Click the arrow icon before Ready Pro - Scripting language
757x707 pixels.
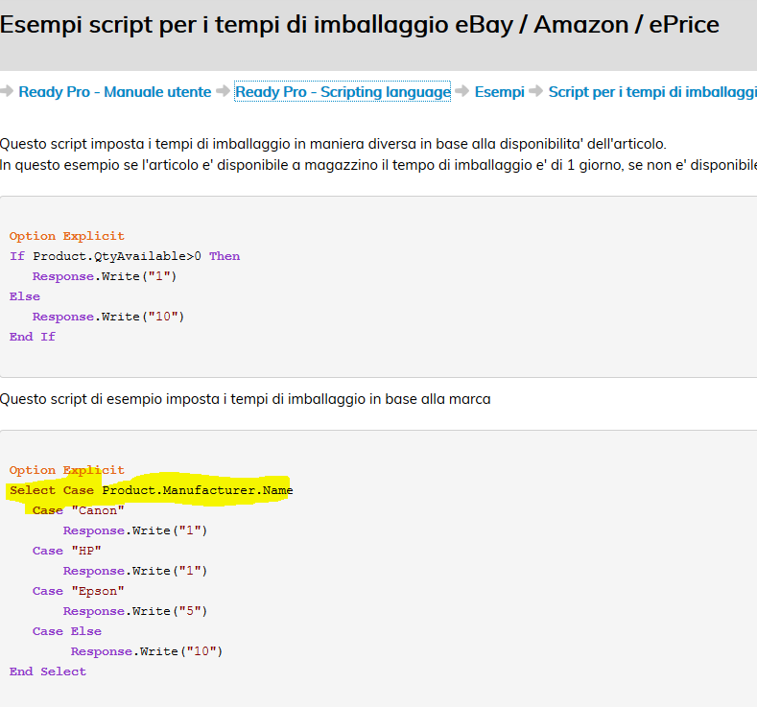point(223,92)
